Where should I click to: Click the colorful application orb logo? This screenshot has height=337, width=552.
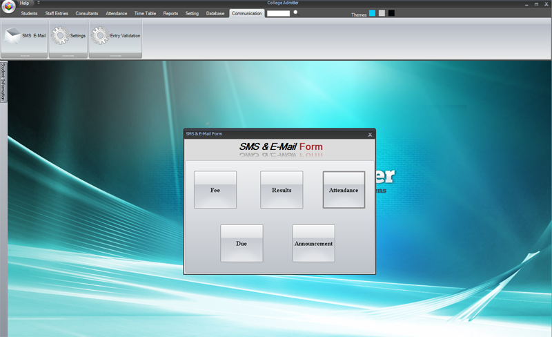tap(8, 6)
